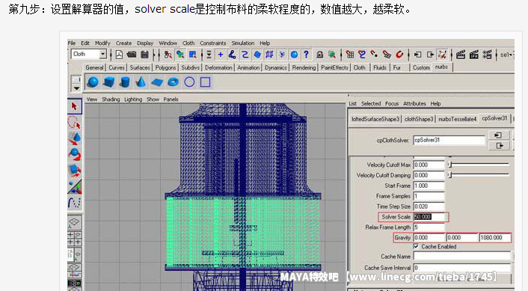Screen dimensions: 528x291
Task: Switch to the Cloth shelf tab
Action: click(359, 67)
